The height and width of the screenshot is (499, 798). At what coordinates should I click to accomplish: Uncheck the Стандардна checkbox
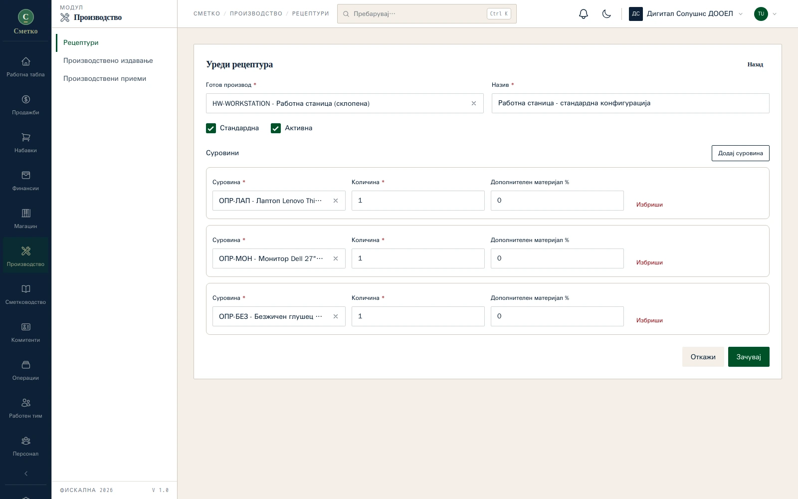tap(211, 128)
